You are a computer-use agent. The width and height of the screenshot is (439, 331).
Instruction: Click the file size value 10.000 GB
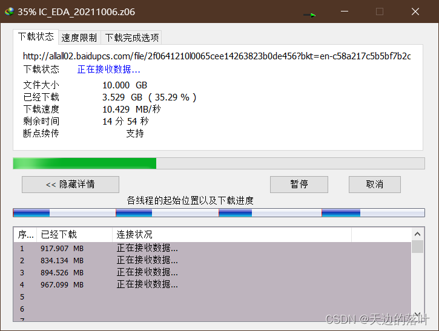125,85
